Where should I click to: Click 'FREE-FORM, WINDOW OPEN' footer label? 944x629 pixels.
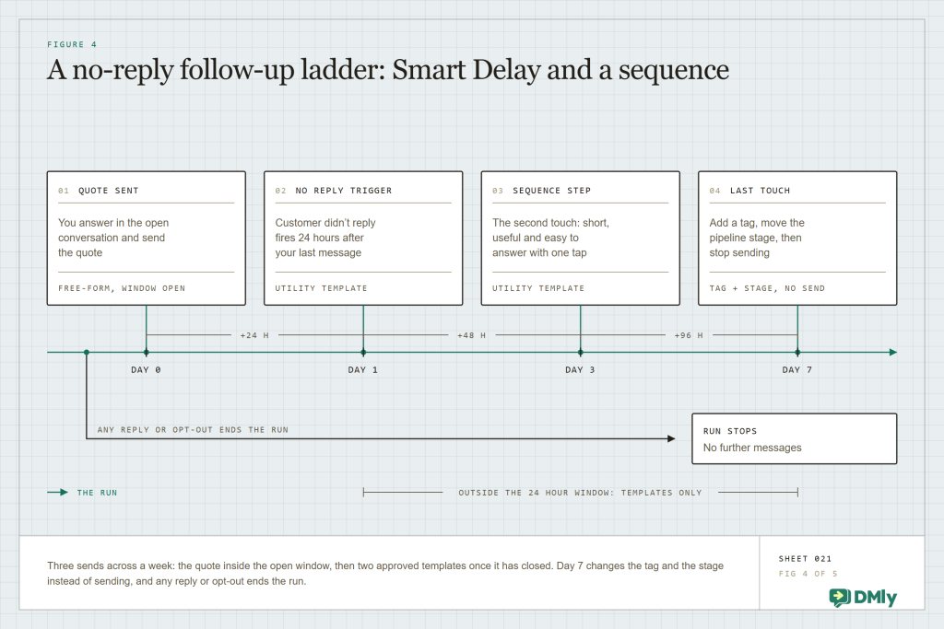122,288
